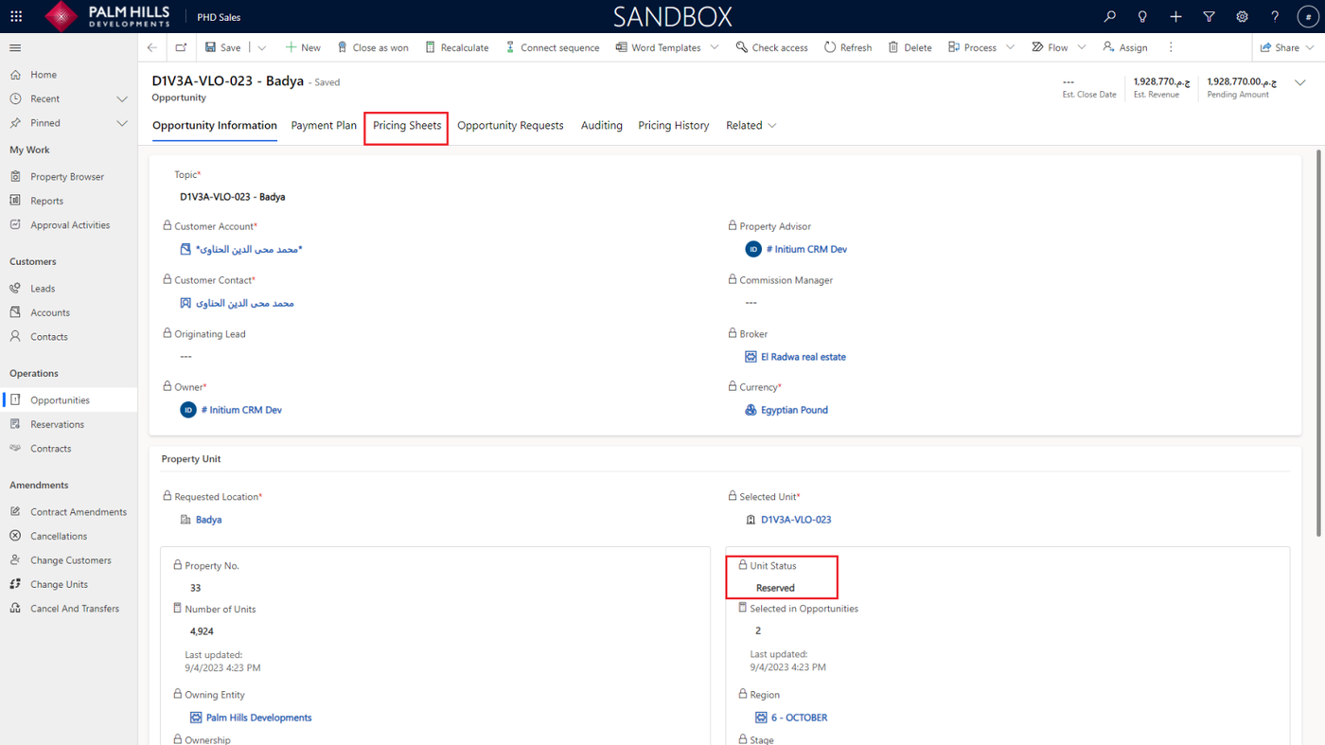Open the Word Templates menu

click(666, 47)
